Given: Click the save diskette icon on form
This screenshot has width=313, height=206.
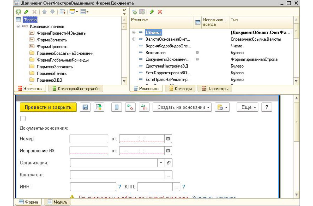Looking at the screenshot, I should [85, 107].
